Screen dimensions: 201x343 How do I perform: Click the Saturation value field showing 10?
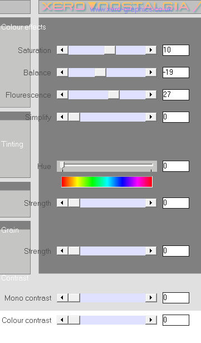click(176, 50)
